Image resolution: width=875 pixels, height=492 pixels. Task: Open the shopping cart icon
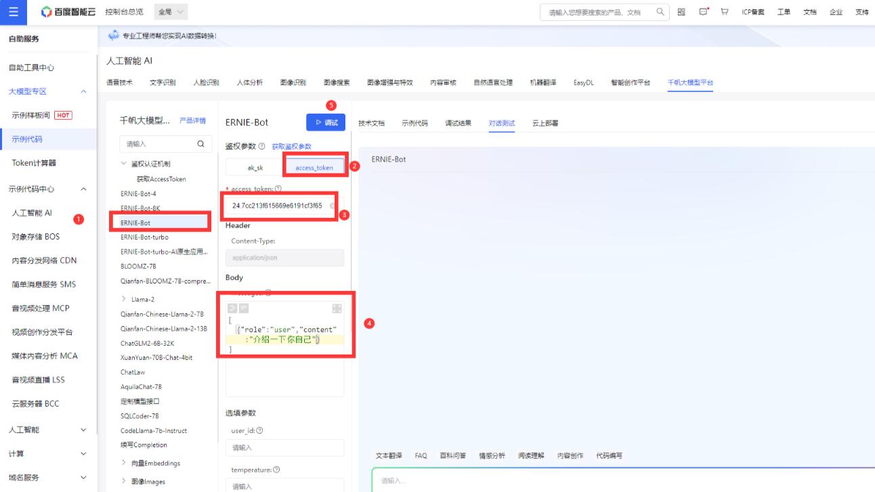[724, 12]
